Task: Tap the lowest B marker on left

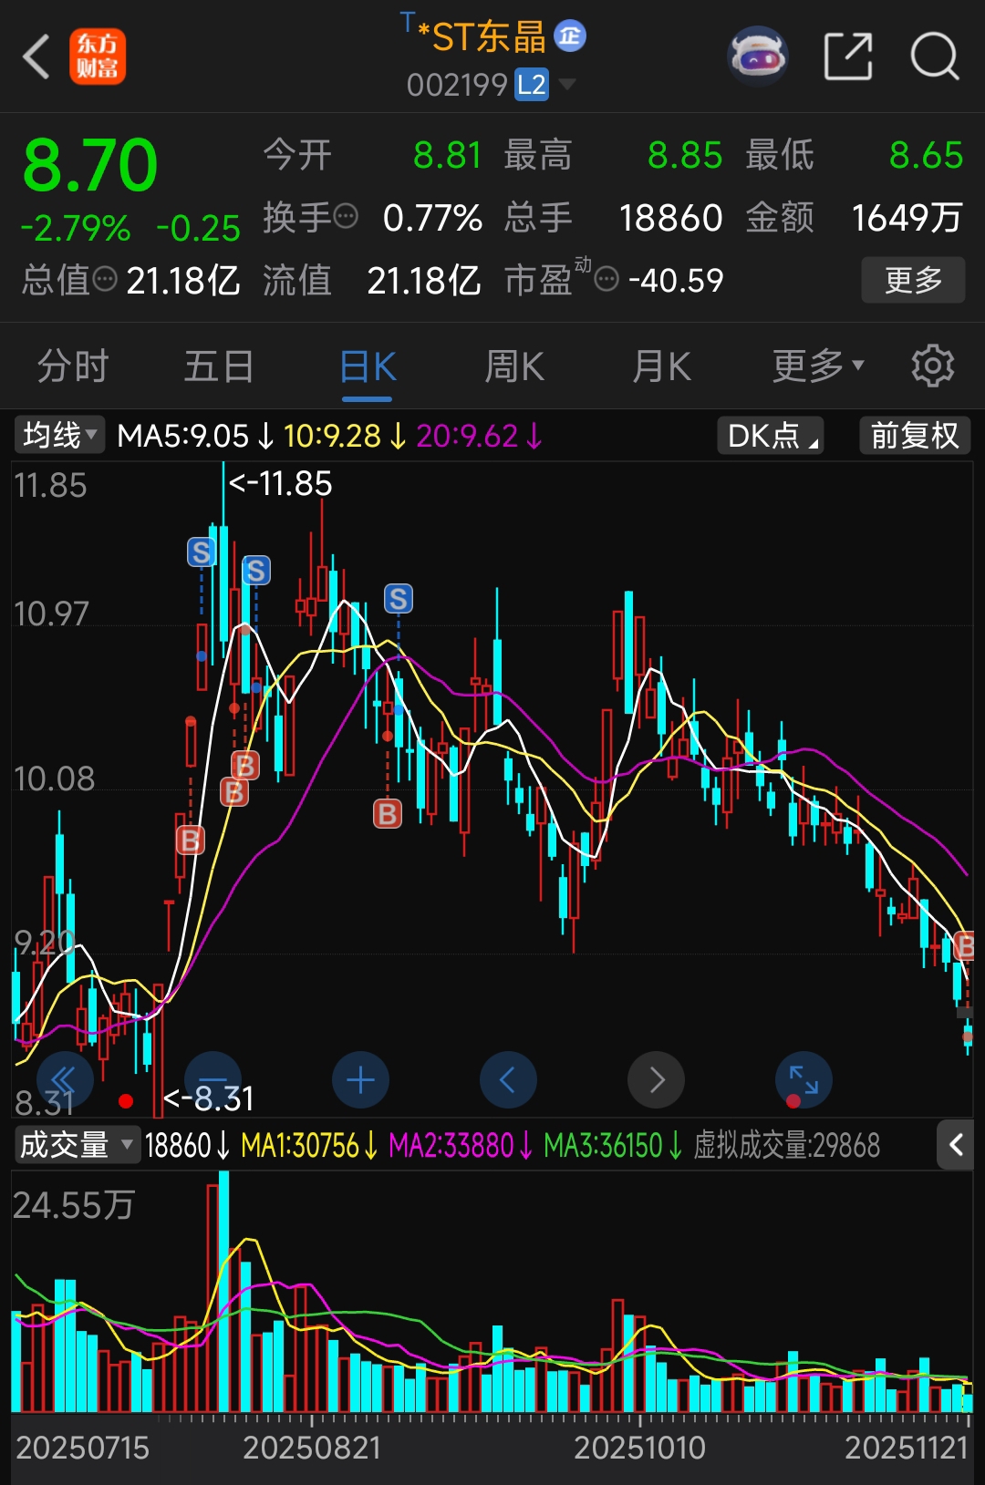Action: pyautogui.click(x=190, y=840)
